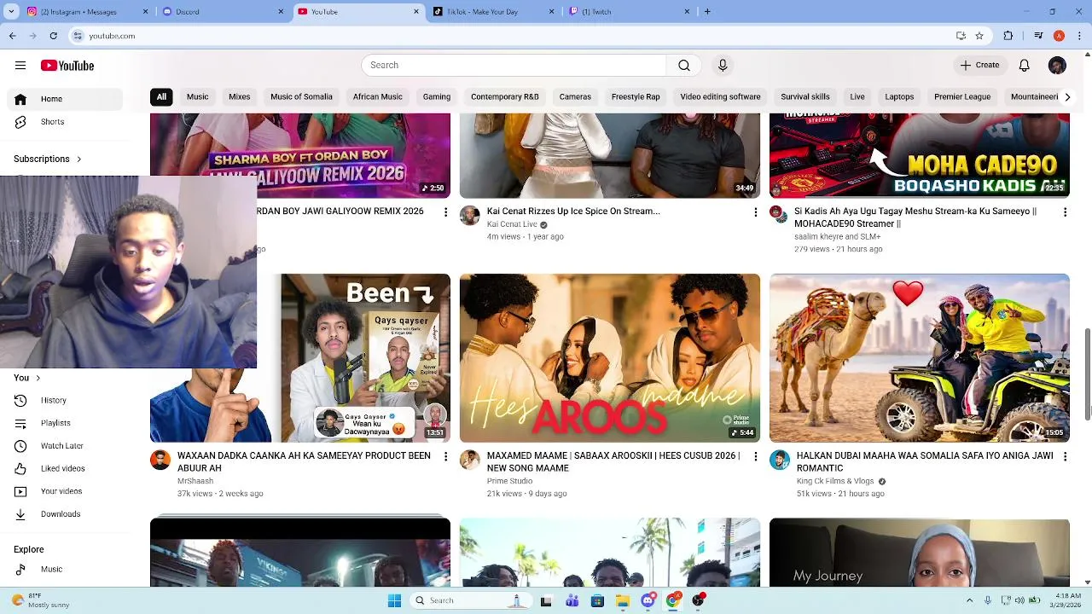The image size is (1092, 614).
Task: Open the notifications bell
Action: (1025, 66)
